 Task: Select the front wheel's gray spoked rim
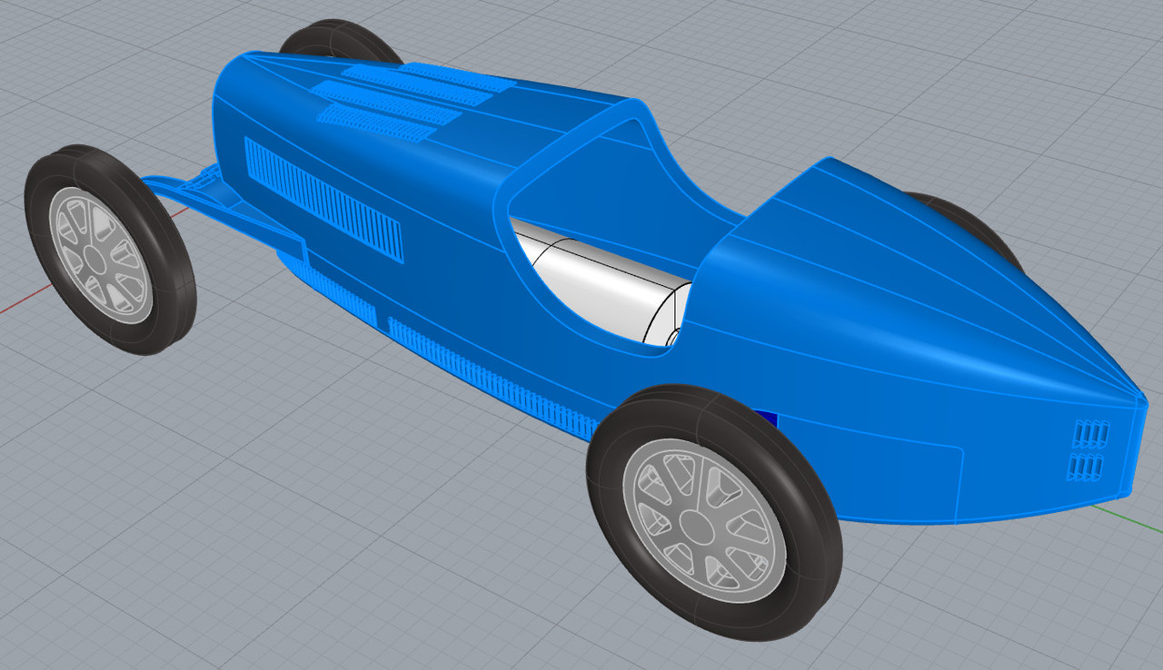(100, 256)
